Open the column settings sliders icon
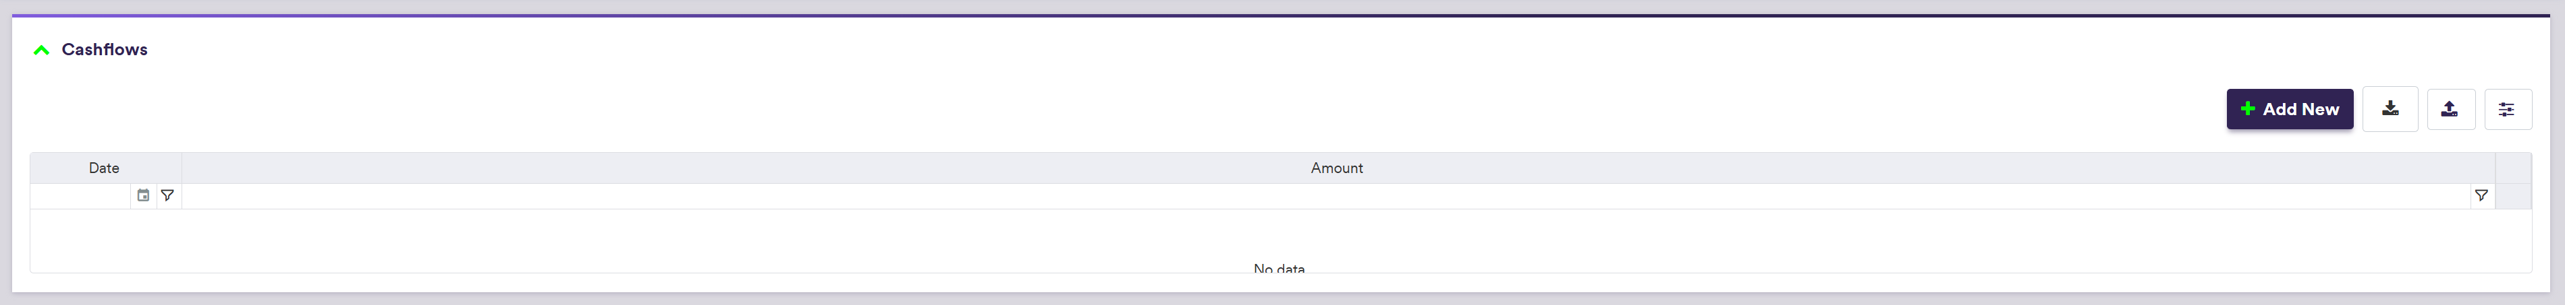Image resolution: width=2565 pixels, height=305 pixels. click(2507, 109)
